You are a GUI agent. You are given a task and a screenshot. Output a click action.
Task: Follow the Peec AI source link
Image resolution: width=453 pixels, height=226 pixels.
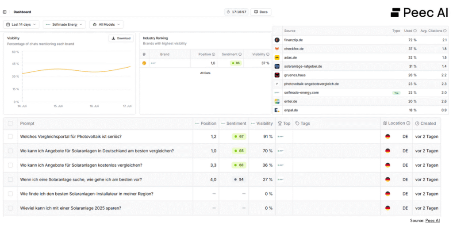pos(433,221)
